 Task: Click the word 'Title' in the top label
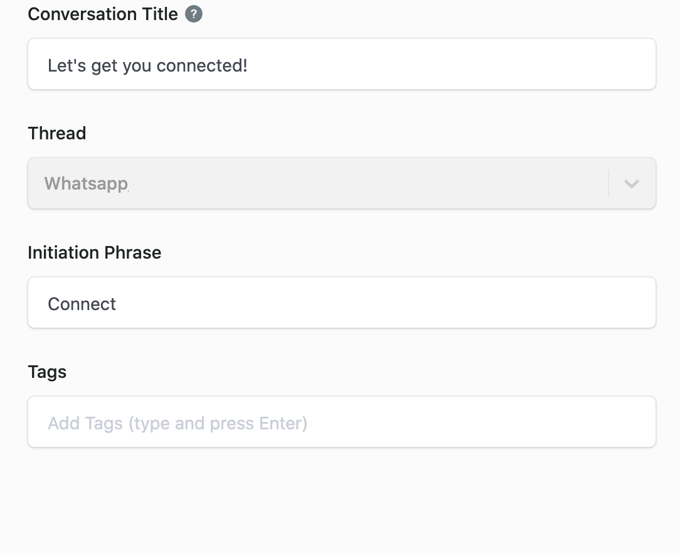pyautogui.click(x=159, y=14)
